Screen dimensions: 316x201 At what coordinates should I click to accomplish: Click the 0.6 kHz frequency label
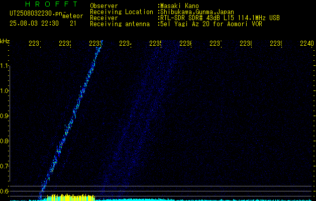point(4,191)
